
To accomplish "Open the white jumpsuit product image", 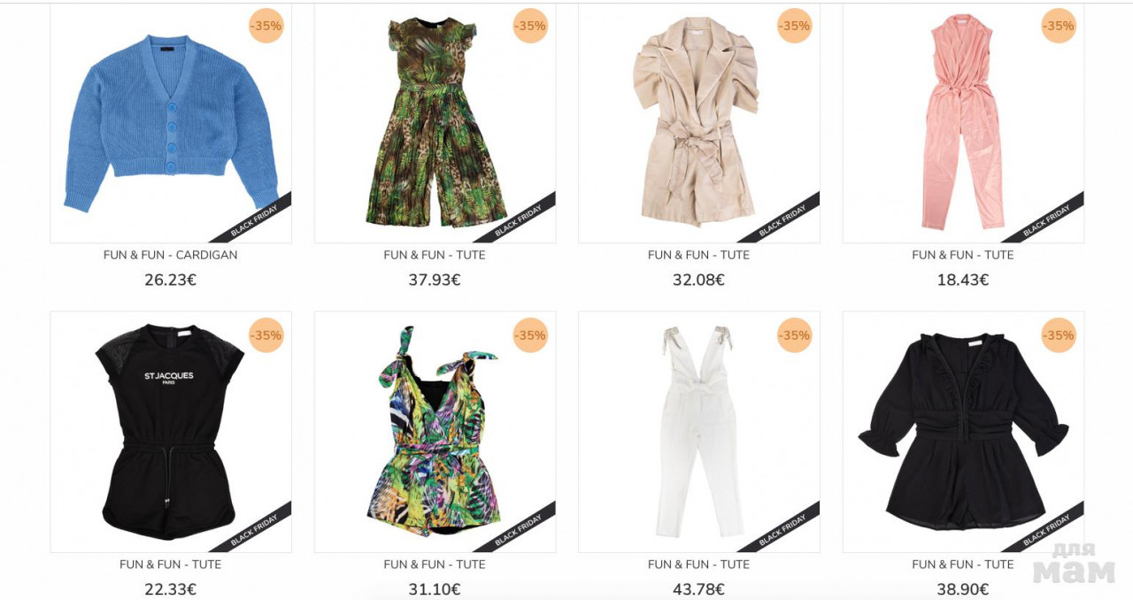I will [x=699, y=432].
